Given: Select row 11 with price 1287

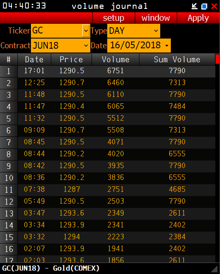Looking at the screenshot, I should pyautogui.click(x=108, y=189).
